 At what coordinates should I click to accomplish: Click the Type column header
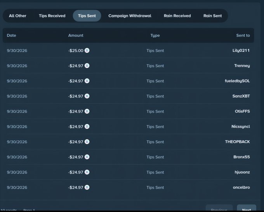pyautogui.click(x=155, y=36)
